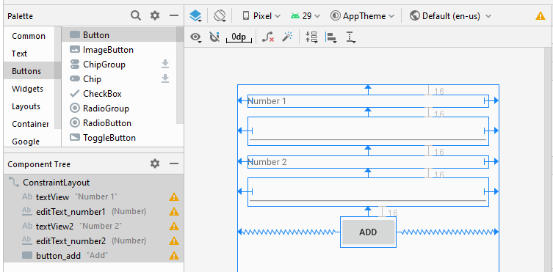553x272 pixels.
Task: Open Default (en-us) locale dropdown
Action: [450, 16]
